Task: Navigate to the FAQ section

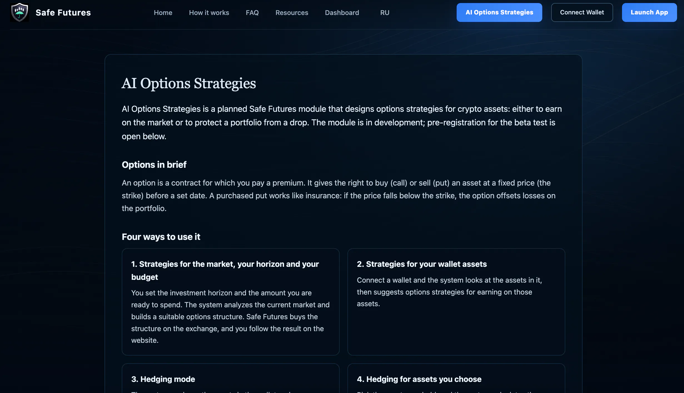Action: coord(252,12)
